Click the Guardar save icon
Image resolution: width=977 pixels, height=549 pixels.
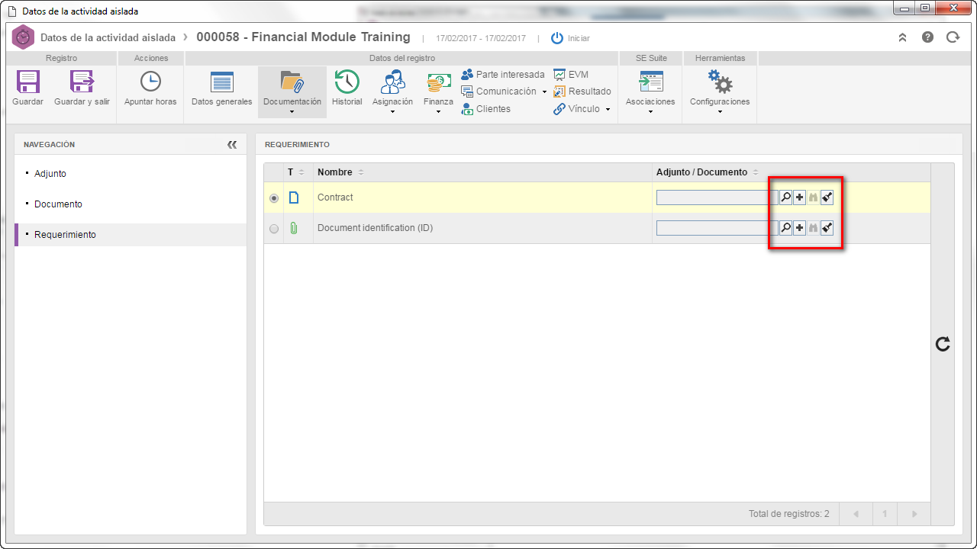click(28, 82)
